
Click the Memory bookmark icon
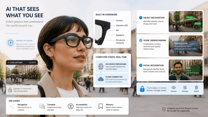(x=100, y=106)
